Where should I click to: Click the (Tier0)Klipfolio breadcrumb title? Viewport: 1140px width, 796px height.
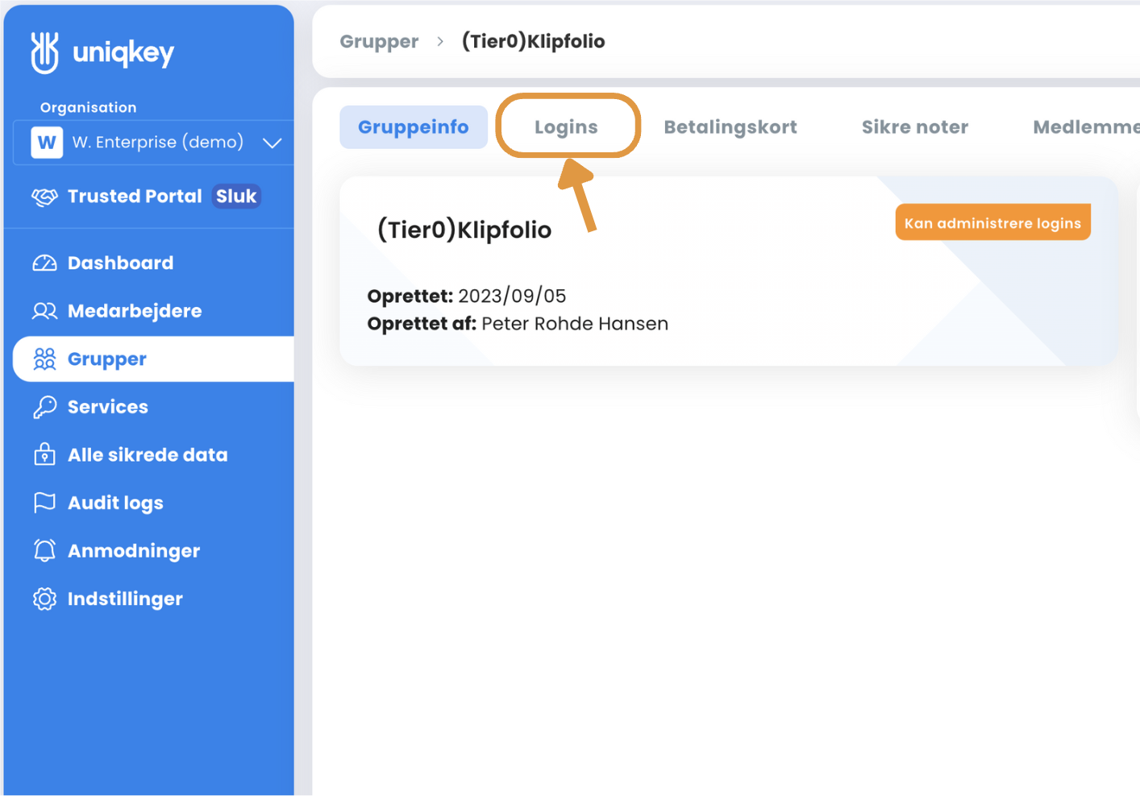coord(533,41)
